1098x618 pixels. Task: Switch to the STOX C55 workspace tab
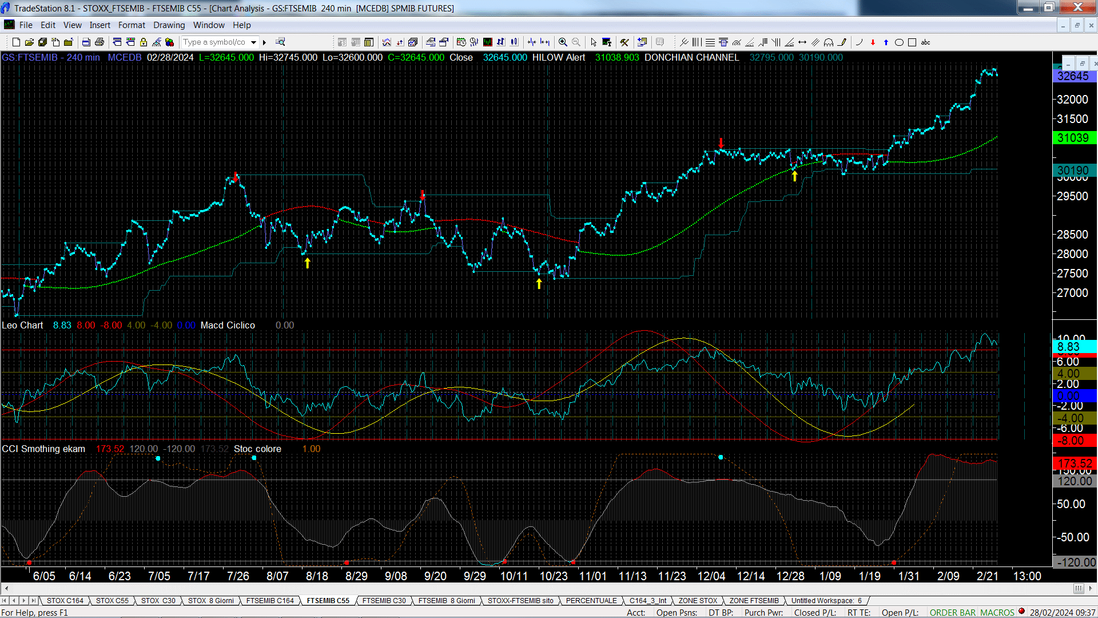pos(112,601)
